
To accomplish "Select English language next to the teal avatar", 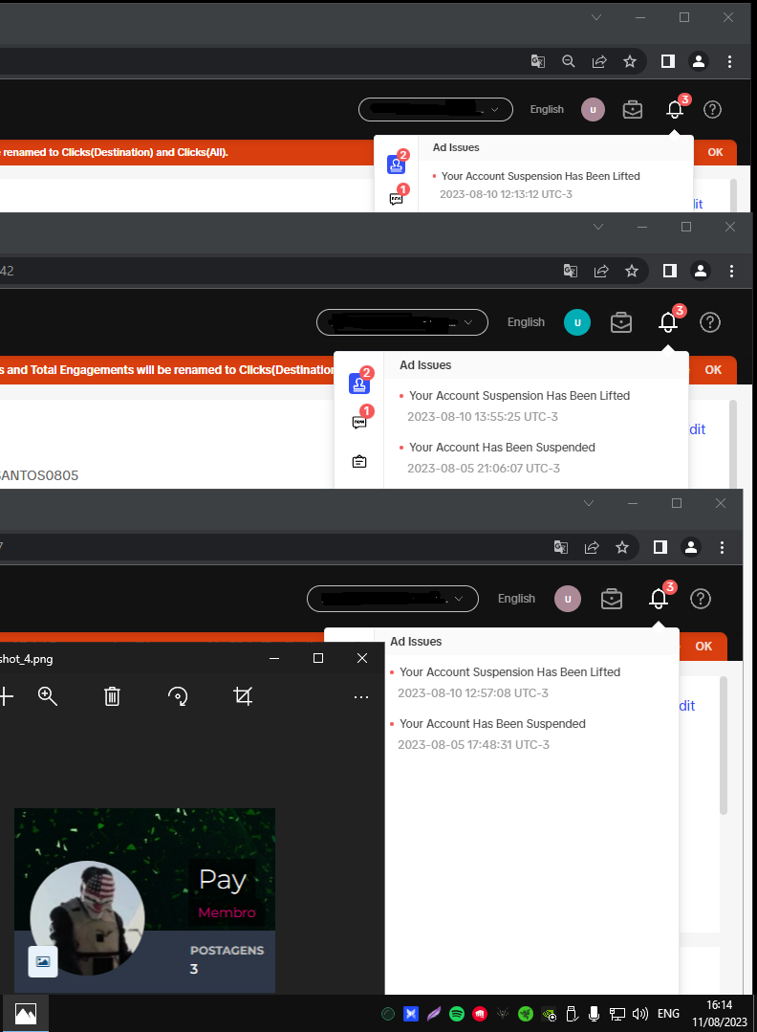I will pyautogui.click(x=526, y=322).
